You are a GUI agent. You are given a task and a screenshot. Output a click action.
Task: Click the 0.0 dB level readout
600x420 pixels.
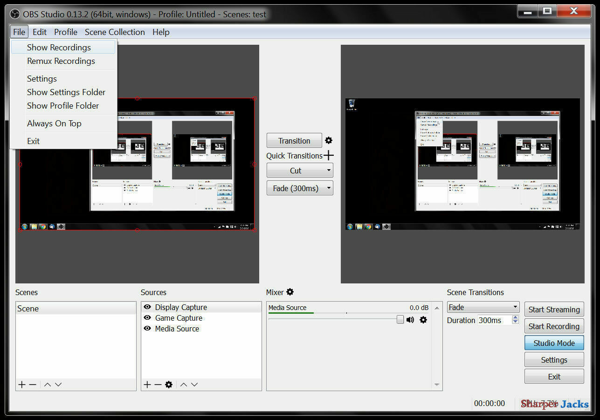419,308
